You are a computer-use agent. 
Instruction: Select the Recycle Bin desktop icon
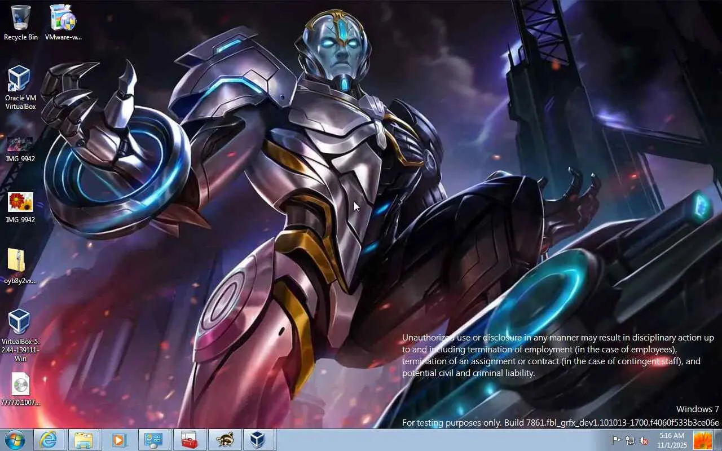click(21, 23)
